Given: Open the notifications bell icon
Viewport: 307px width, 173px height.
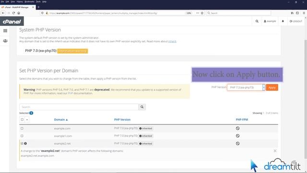Looking at the screenshot, I should [283, 21].
